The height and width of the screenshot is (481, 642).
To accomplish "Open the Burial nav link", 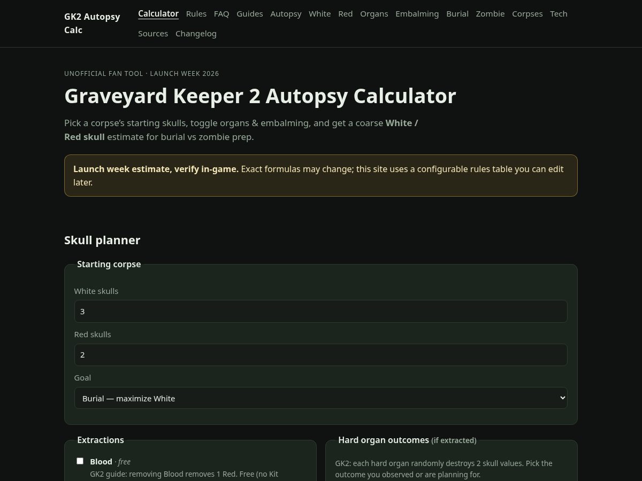I will (x=457, y=14).
